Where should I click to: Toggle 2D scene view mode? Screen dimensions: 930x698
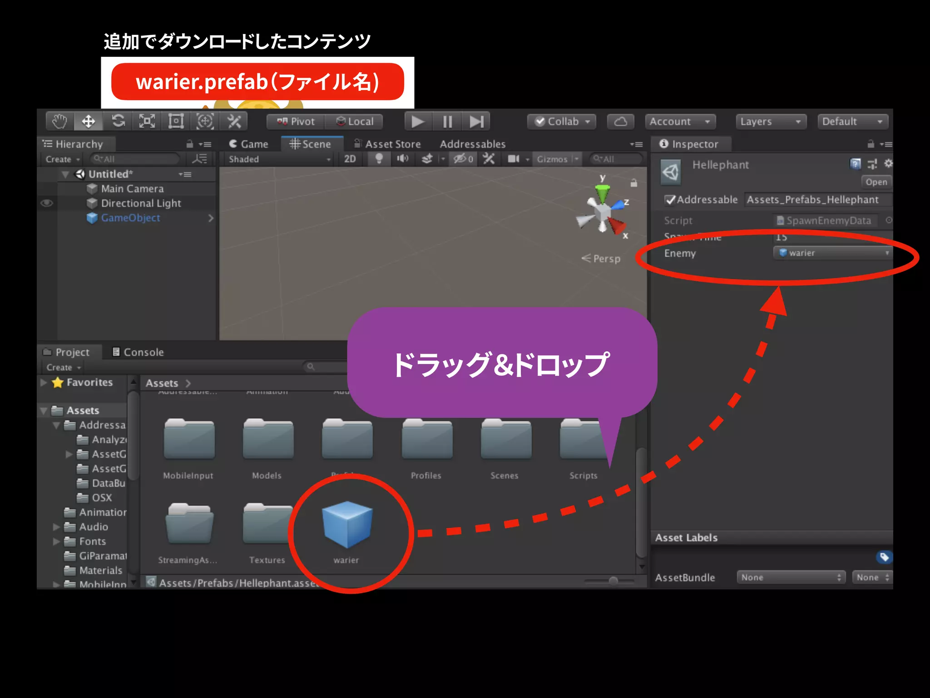[350, 159]
